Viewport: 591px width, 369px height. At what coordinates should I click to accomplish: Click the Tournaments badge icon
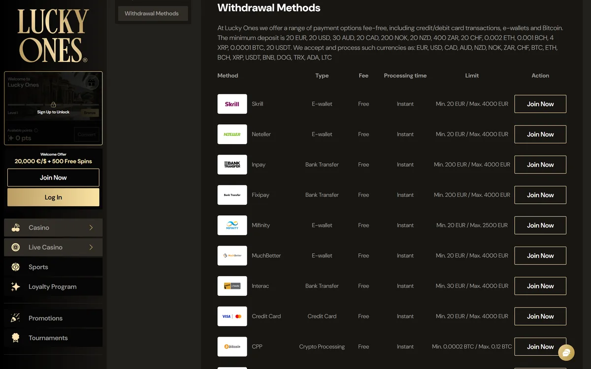[x=16, y=338]
